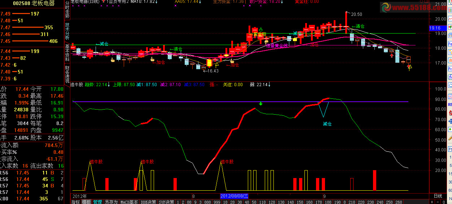Click the highlighted 2012/08/08/三 date marker
The image size is (452, 204).
[x=234, y=196]
